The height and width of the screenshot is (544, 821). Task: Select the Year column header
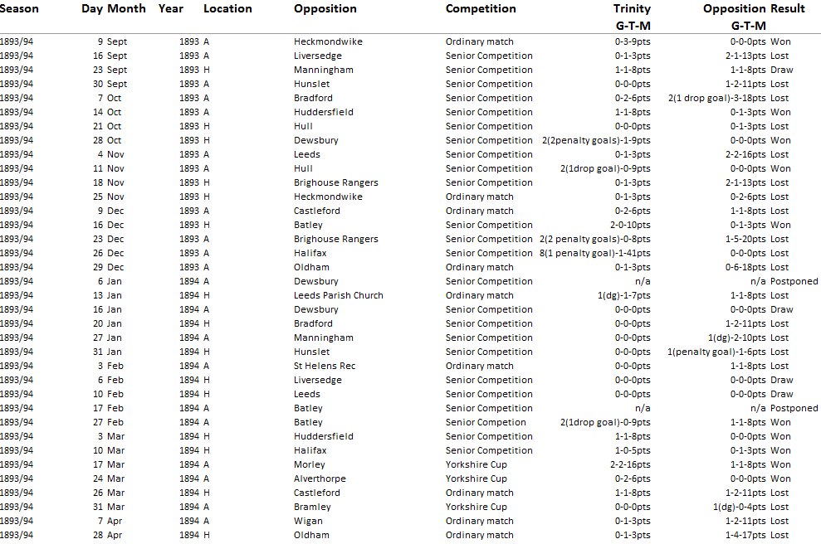pyautogui.click(x=171, y=8)
